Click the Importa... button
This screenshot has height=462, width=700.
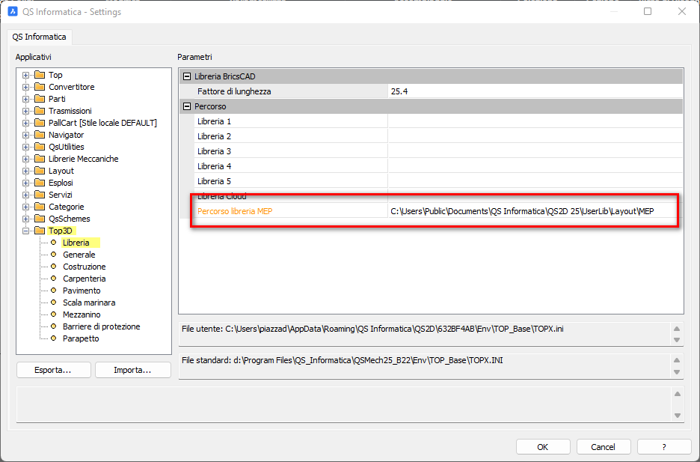point(132,370)
